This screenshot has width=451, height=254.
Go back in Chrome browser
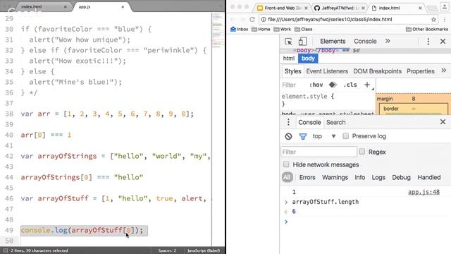[233, 19]
